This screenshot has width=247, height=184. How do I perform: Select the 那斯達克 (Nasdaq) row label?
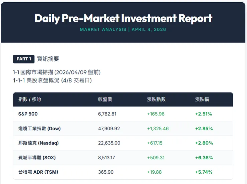coord(38,143)
